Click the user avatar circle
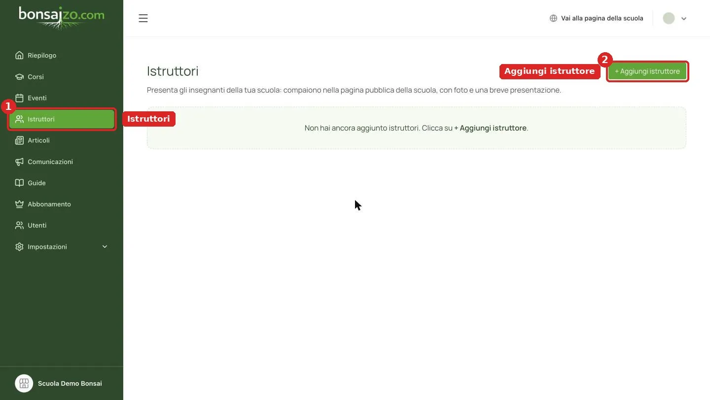Screen dimensions: 710x400 [x=669, y=18]
